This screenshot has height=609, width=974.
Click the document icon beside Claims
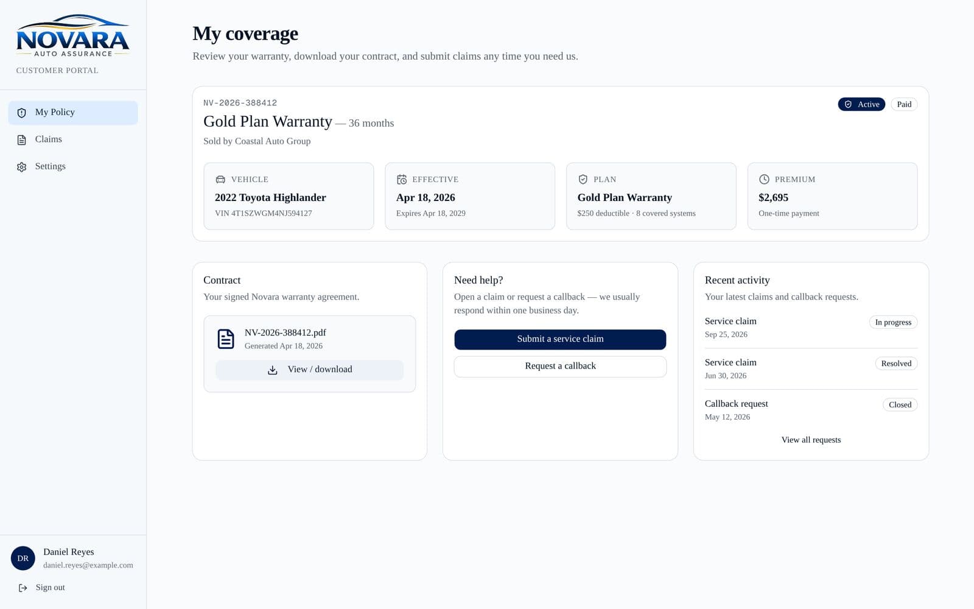tap(22, 139)
